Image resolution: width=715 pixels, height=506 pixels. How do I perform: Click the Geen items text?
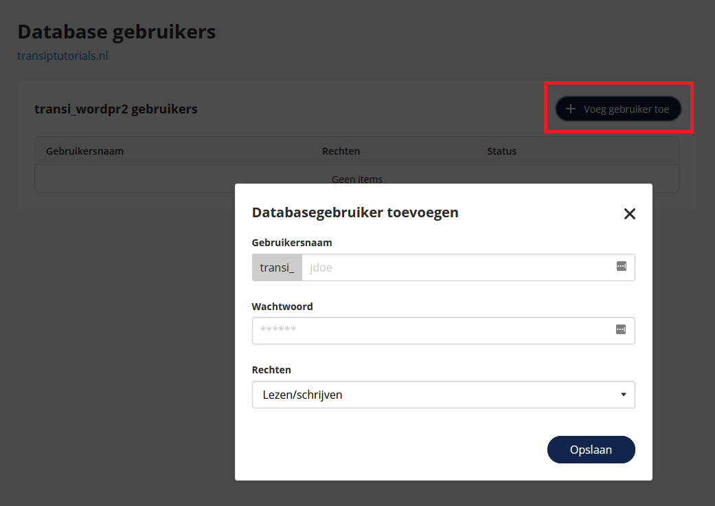click(357, 179)
